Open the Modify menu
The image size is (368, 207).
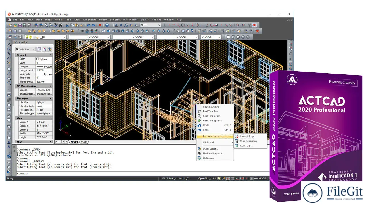pyautogui.click(x=103, y=20)
